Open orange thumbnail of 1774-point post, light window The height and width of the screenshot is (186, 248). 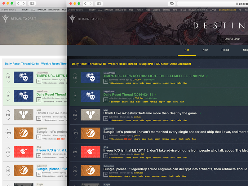pos(24,133)
